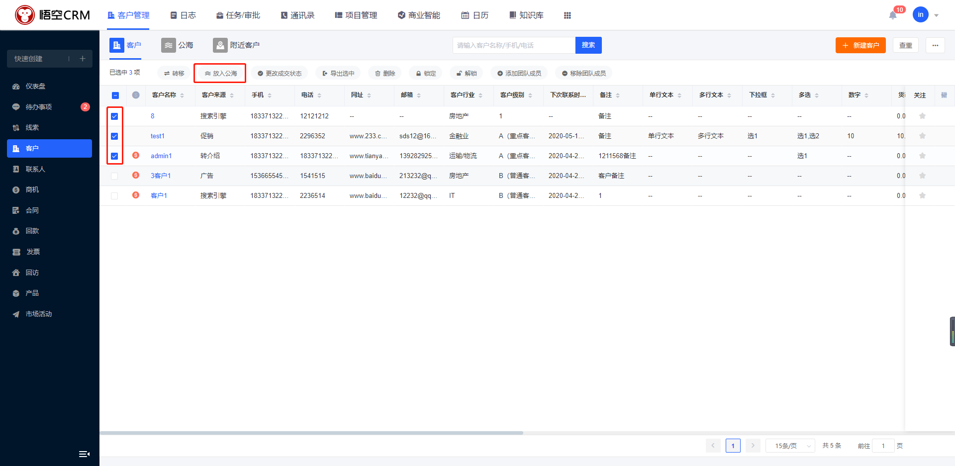Click deal status icon for admin1 row
This screenshot has height=466, width=955.
point(136,155)
